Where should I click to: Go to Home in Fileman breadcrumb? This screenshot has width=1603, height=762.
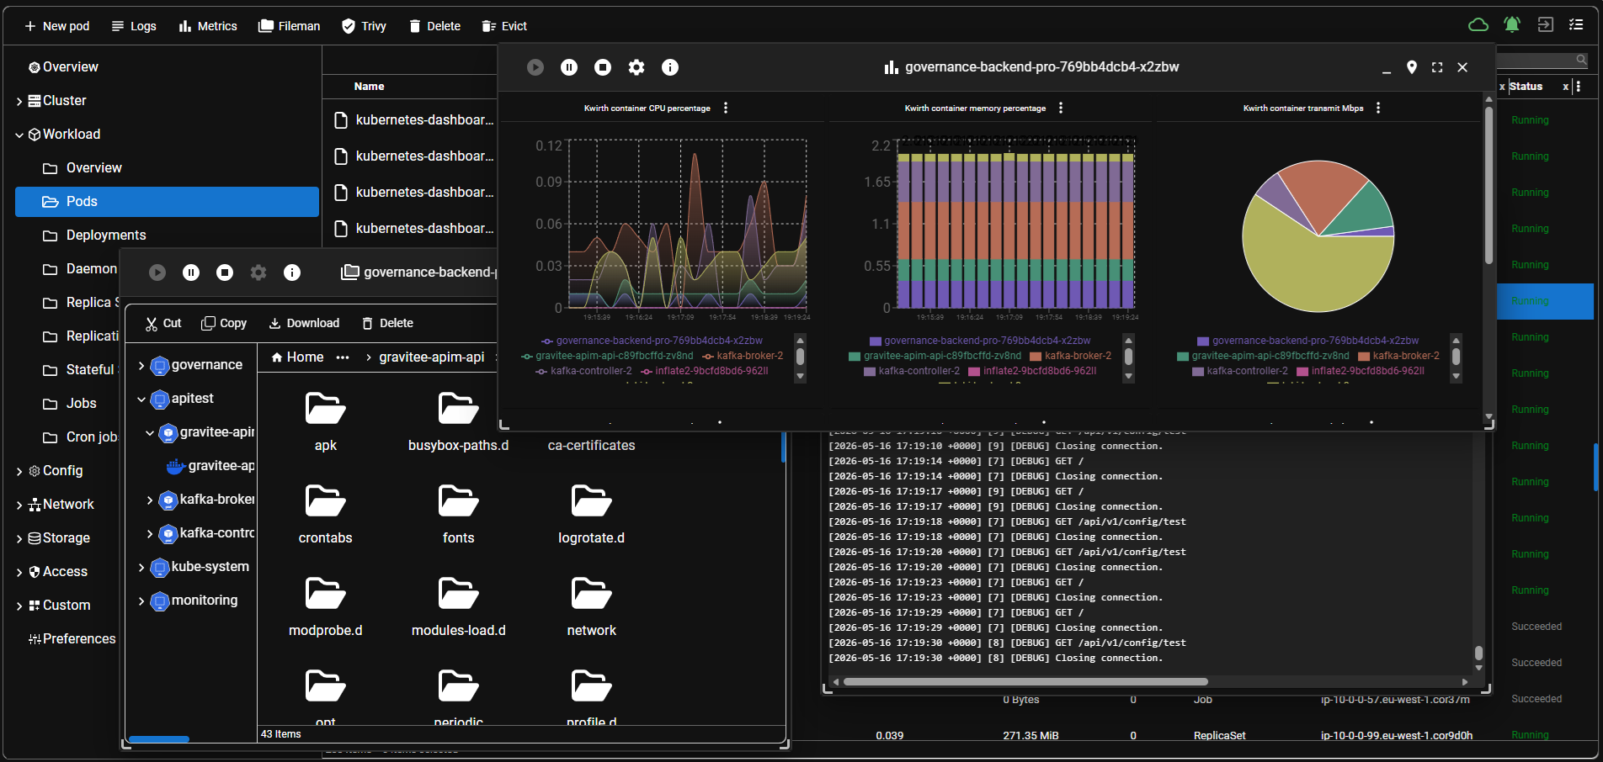[x=297, y=357]
